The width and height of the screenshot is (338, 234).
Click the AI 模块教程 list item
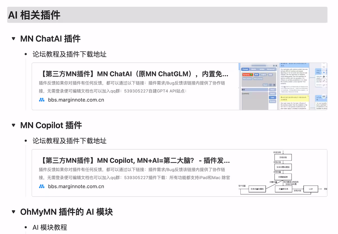coord(50,227)
